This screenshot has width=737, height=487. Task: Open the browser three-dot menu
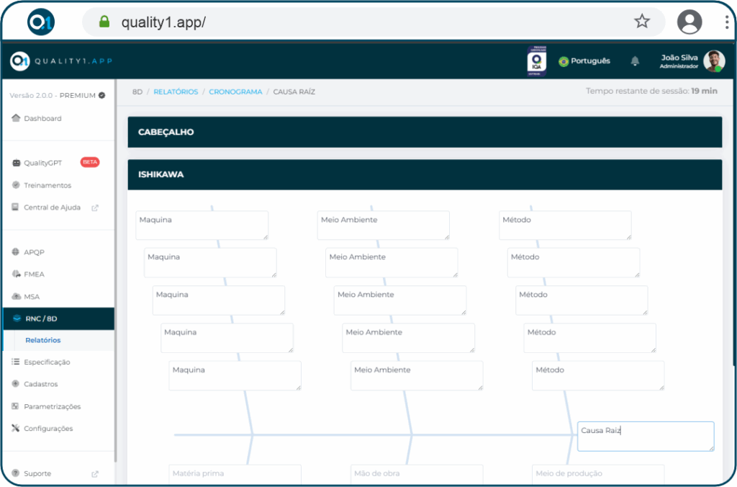727,22
